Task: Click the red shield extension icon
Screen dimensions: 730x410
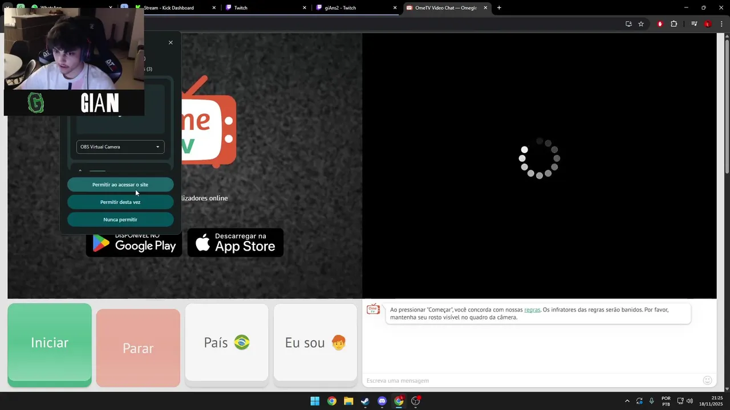Action: click(x=660, y=24)
